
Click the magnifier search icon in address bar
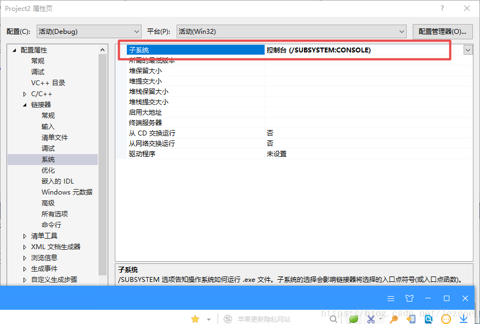point(333,319)
